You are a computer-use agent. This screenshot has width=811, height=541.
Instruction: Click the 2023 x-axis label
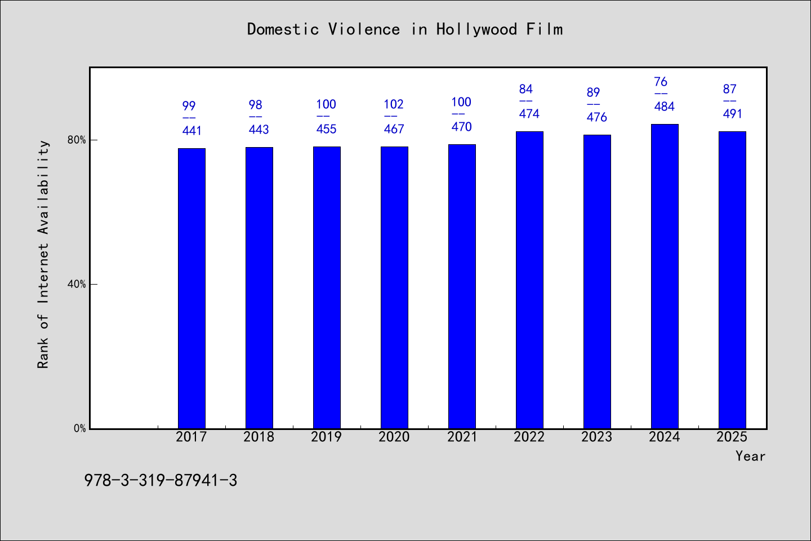[597, 437]
